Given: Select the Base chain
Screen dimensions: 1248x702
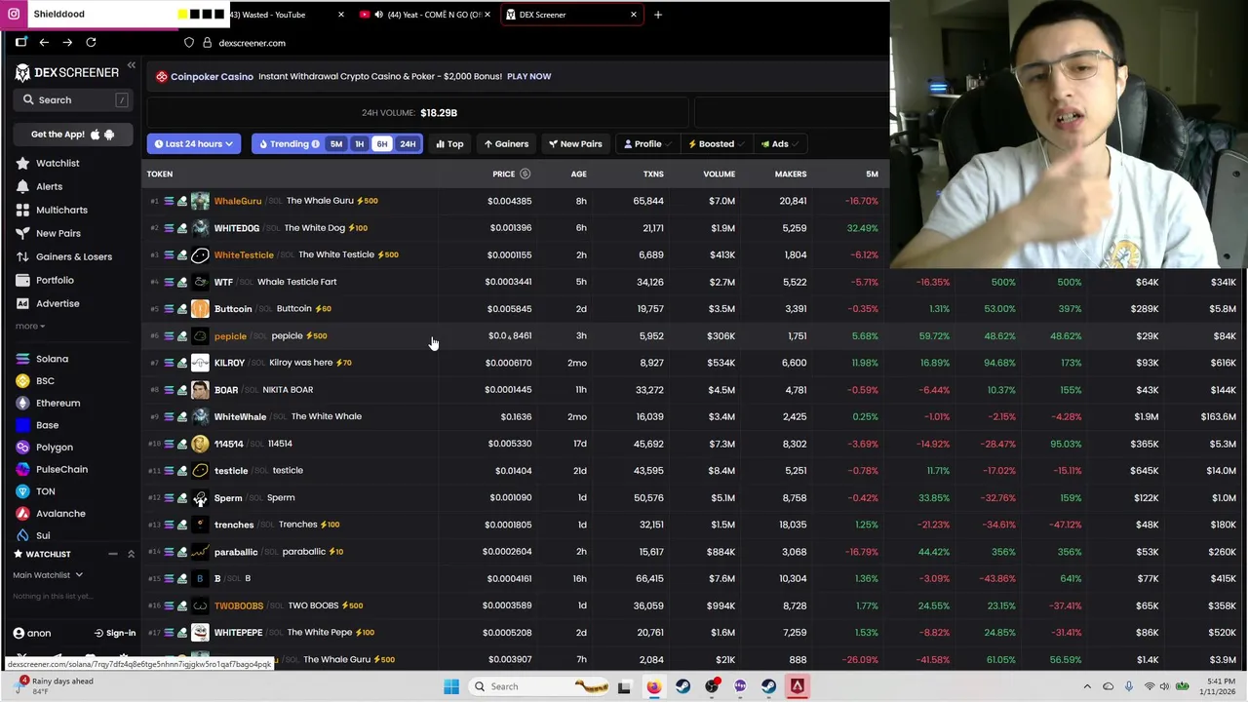Looking at the screenshot, I should coord(47,425).
